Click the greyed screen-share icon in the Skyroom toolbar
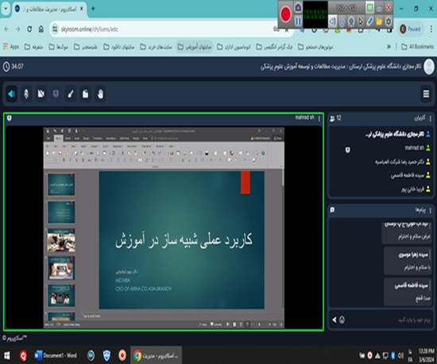 (x=56, y=94)
